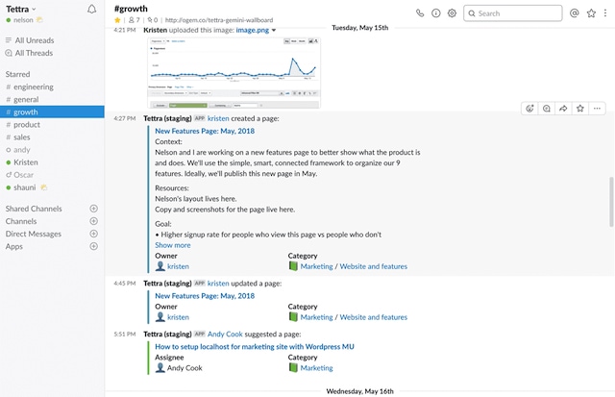Show starred items from top bar
The width and height of the screenshot is (615, 397).
(x=591, y=13)
